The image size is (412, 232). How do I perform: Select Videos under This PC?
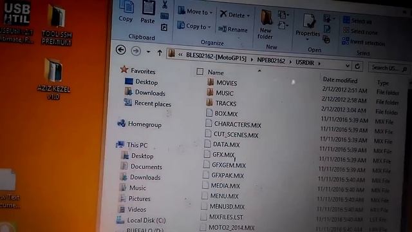(x=137, y=209)
